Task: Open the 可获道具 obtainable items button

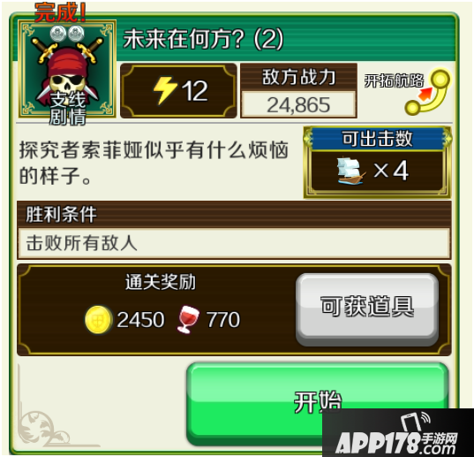Action: coord(367,309)
